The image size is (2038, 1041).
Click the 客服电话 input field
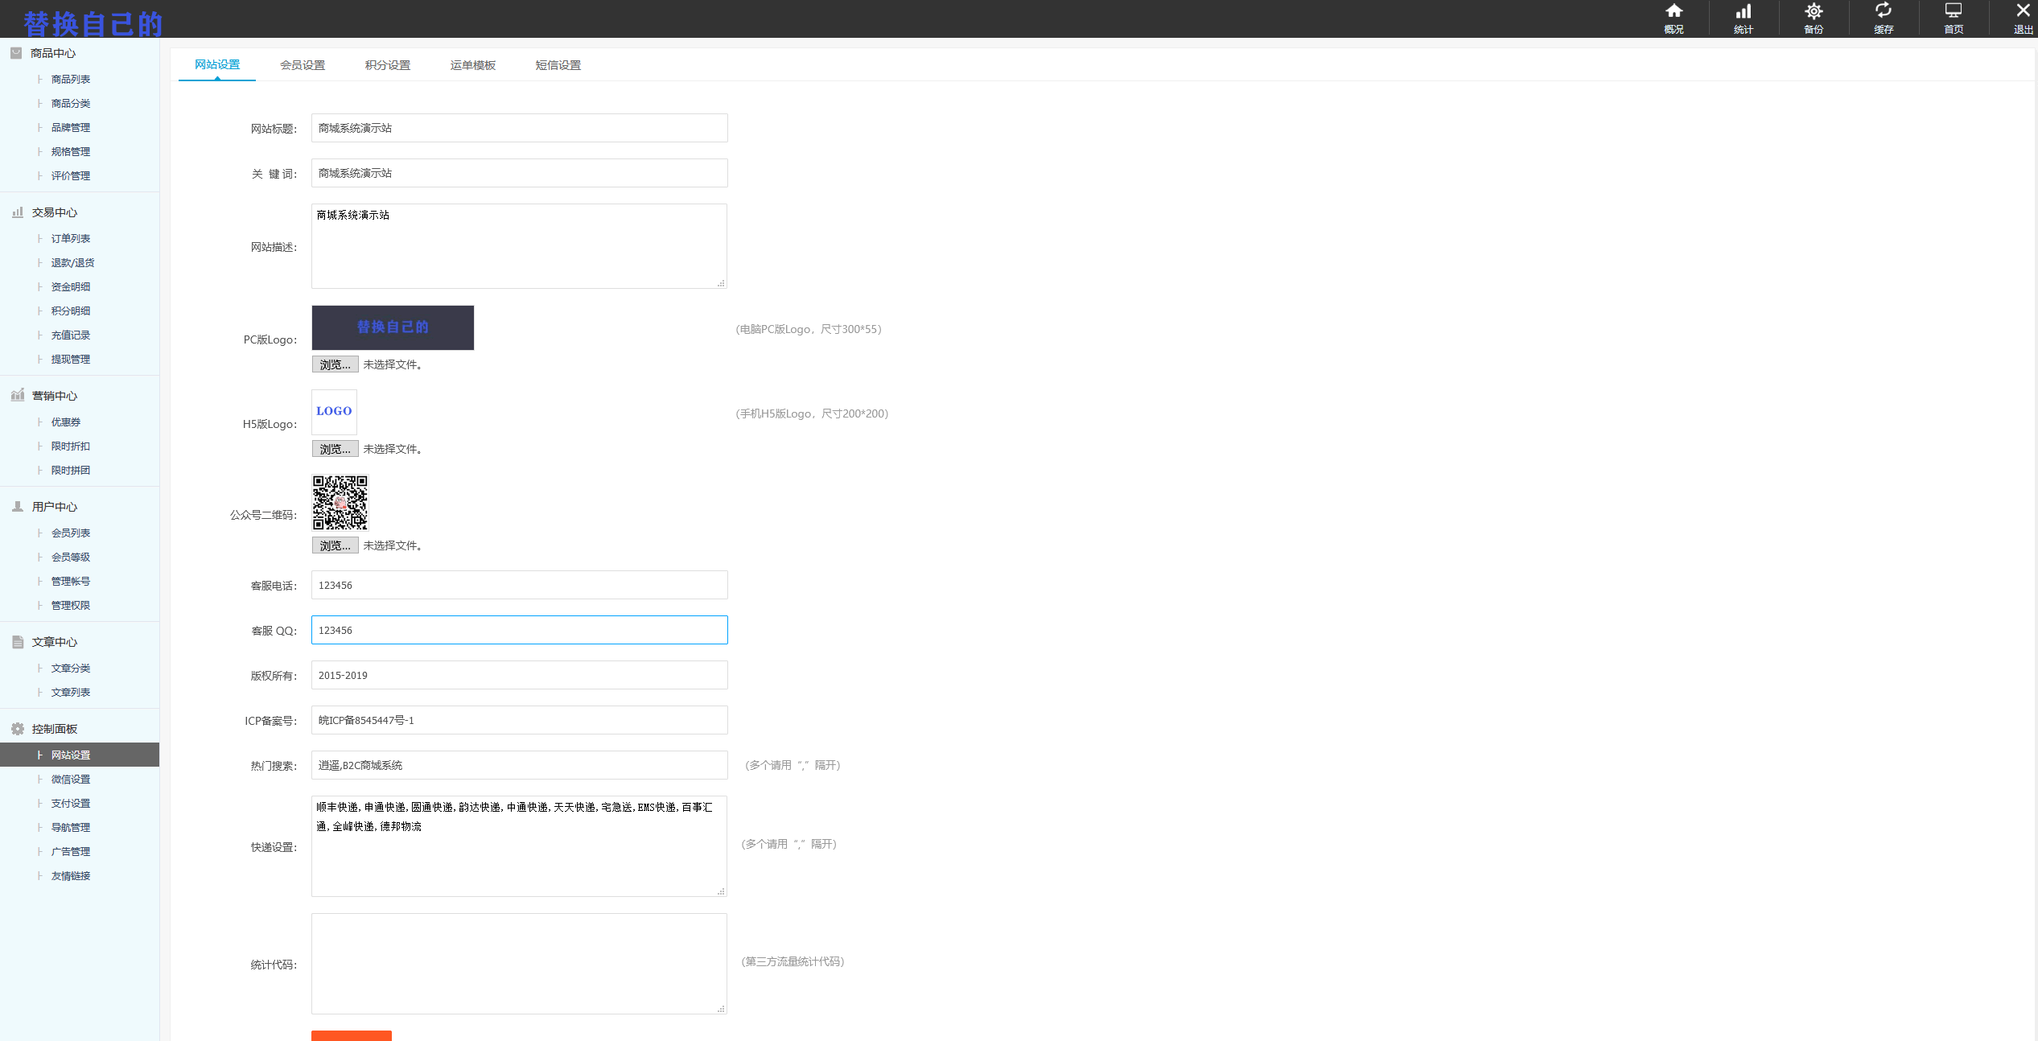[x=519, y=585]
